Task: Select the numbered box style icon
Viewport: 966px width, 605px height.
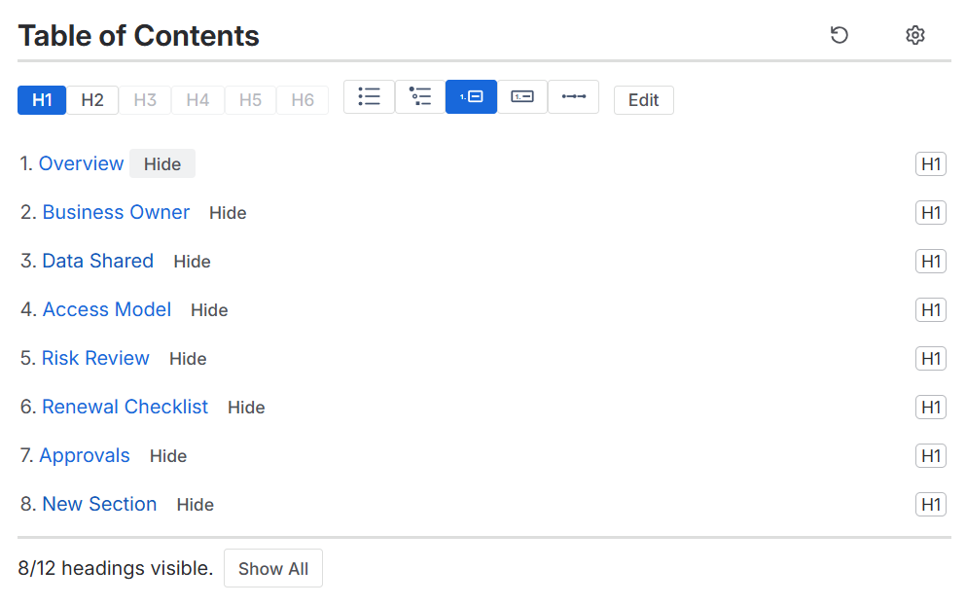Action: click(x=522, y=96)
